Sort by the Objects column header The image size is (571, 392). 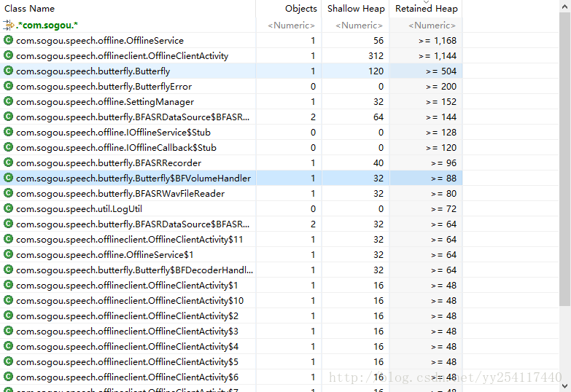coord(300,9)
